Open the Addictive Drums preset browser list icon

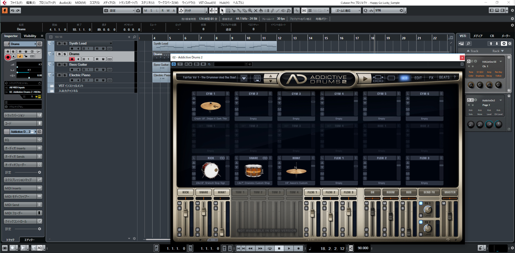(244, 78)
